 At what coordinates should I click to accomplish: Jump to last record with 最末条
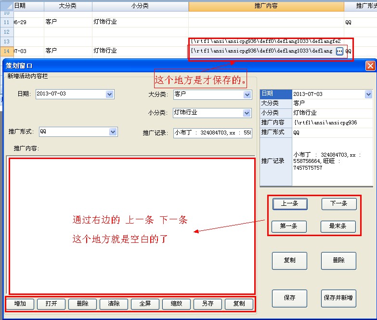(338, 226)
